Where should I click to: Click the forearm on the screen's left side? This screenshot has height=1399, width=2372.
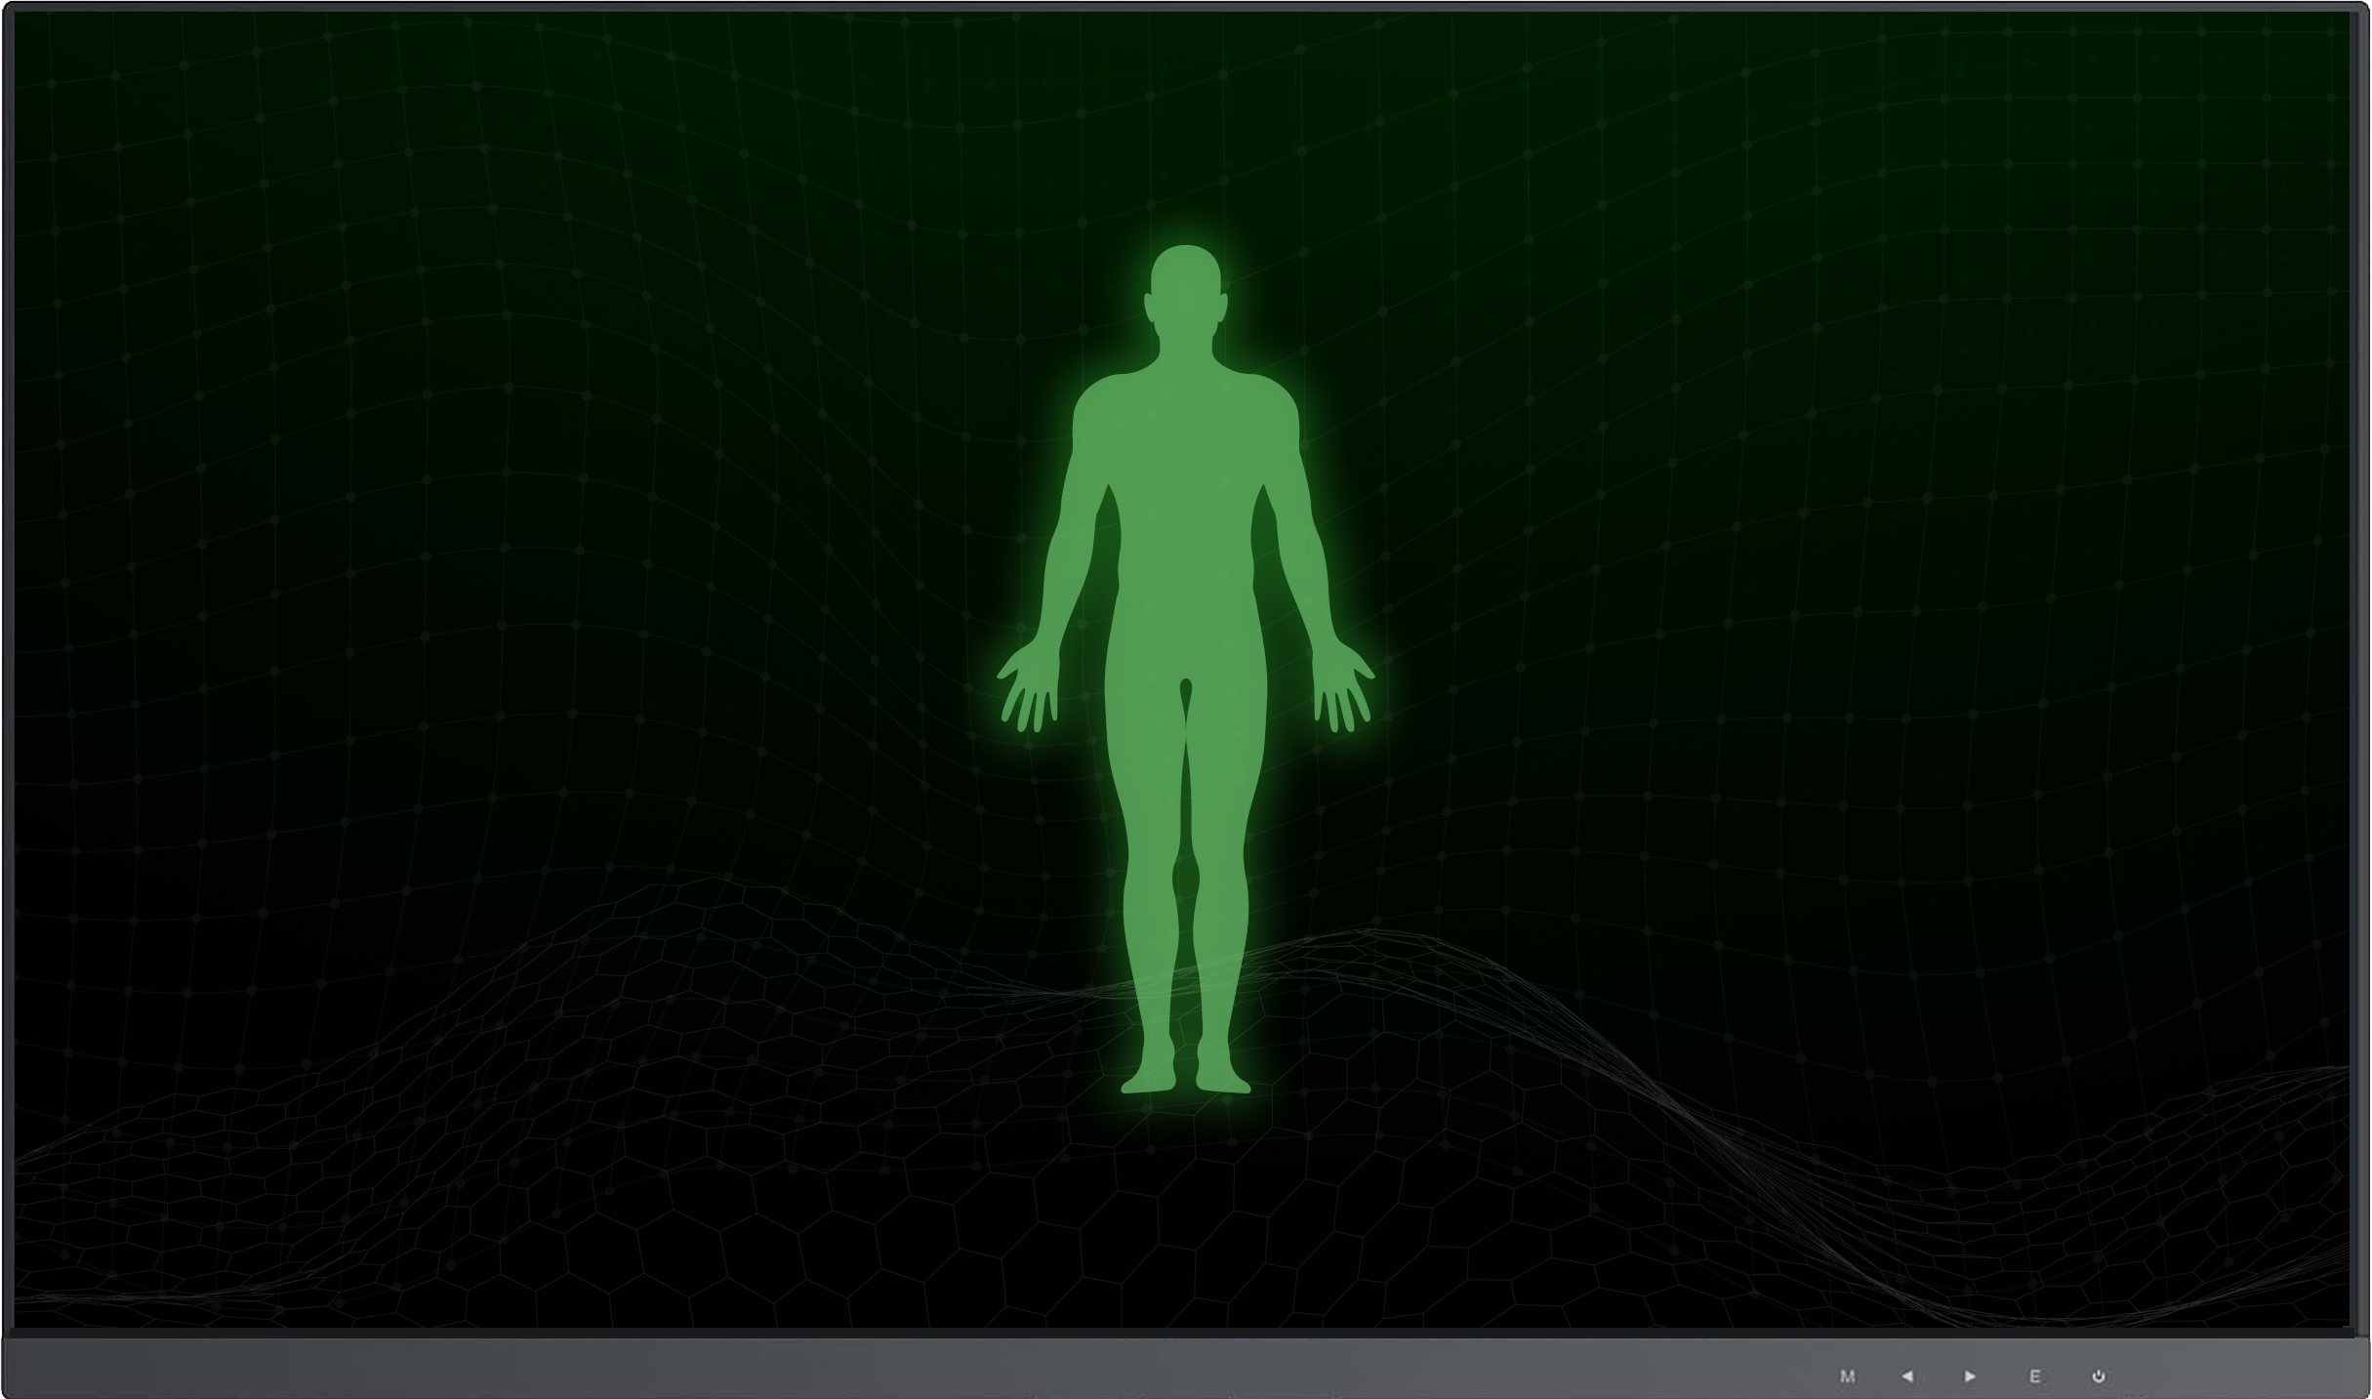(1062, 586)
